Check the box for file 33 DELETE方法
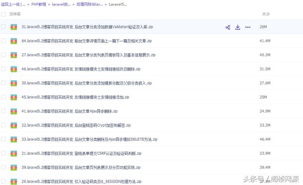 pos(3,139)
